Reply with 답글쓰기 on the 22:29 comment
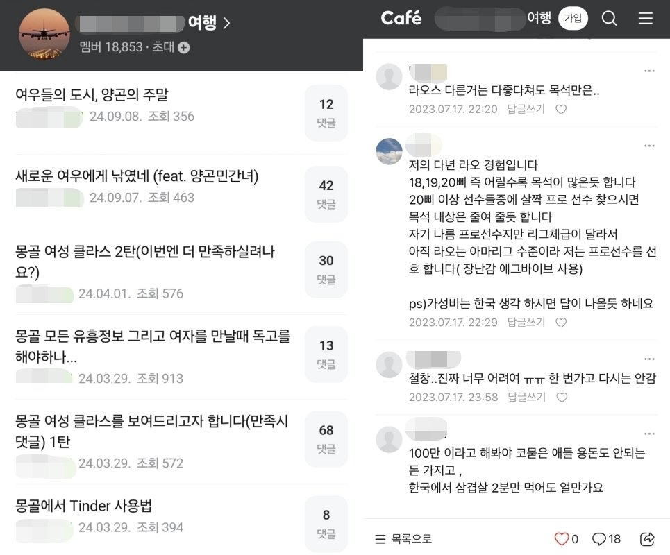Screen dimensions: 670x555 [526, 323]
